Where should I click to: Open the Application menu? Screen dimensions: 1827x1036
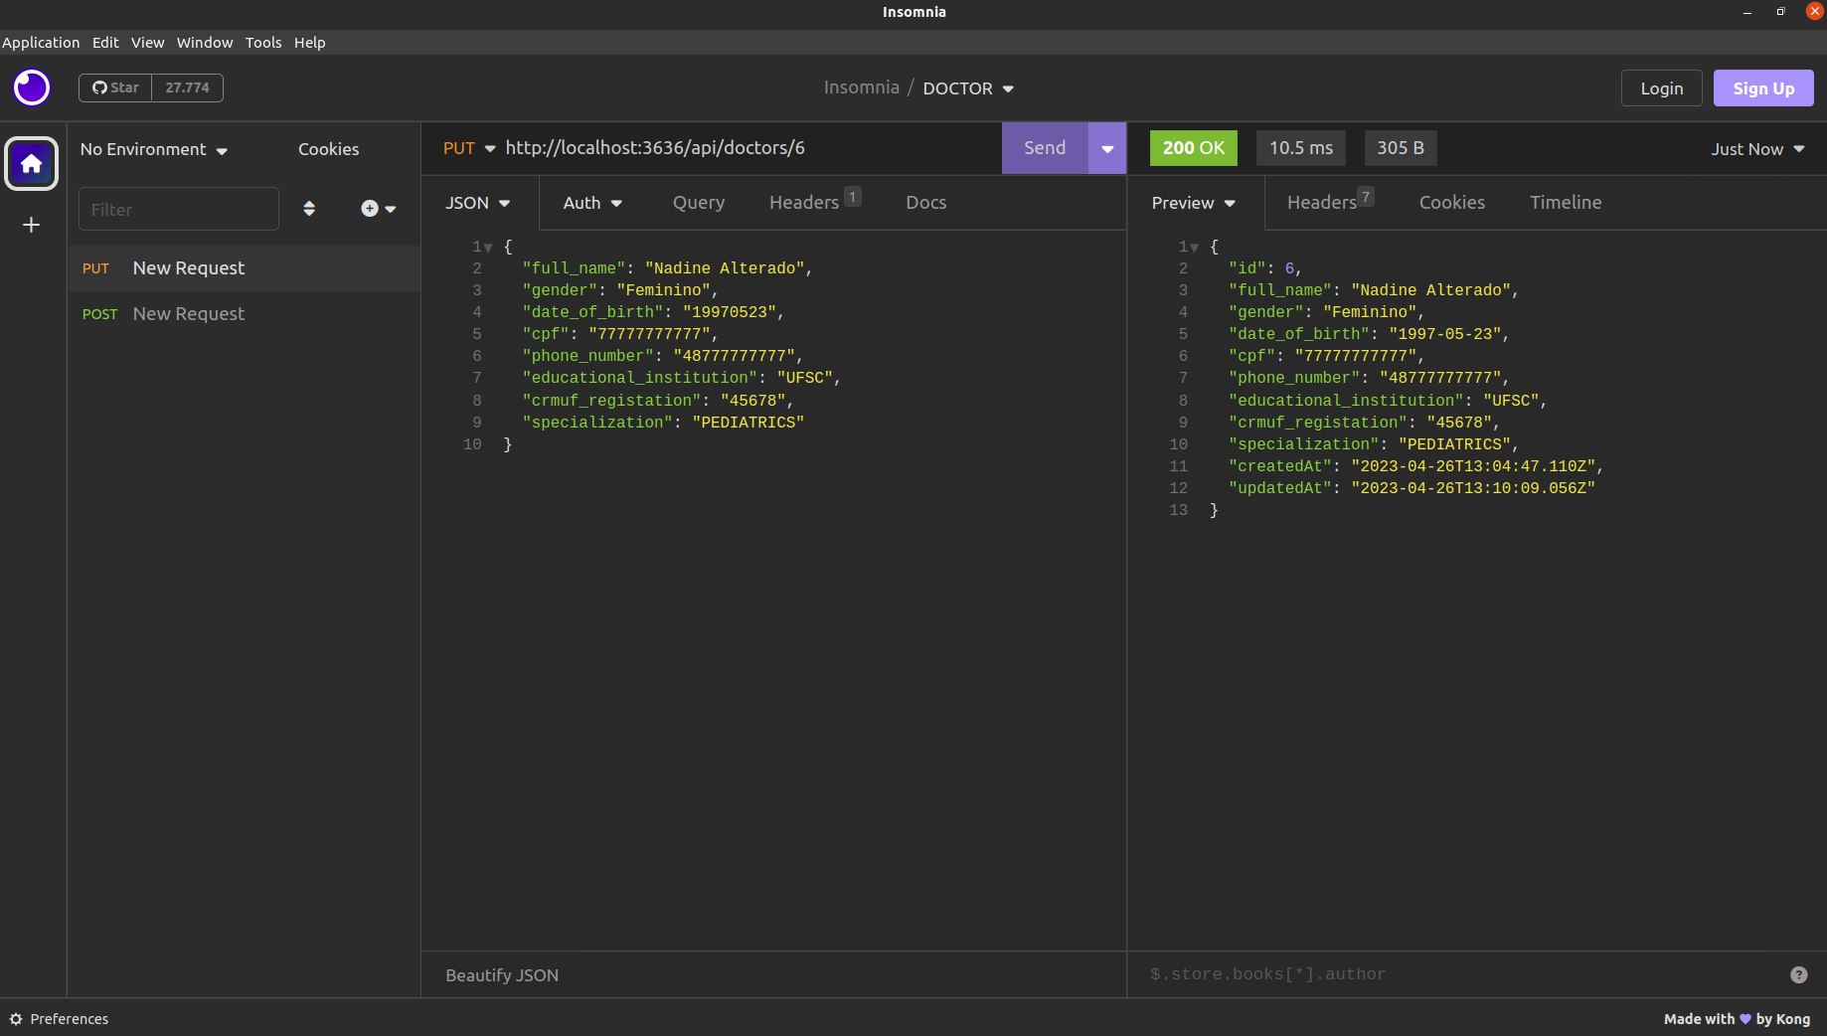(41, 43)
